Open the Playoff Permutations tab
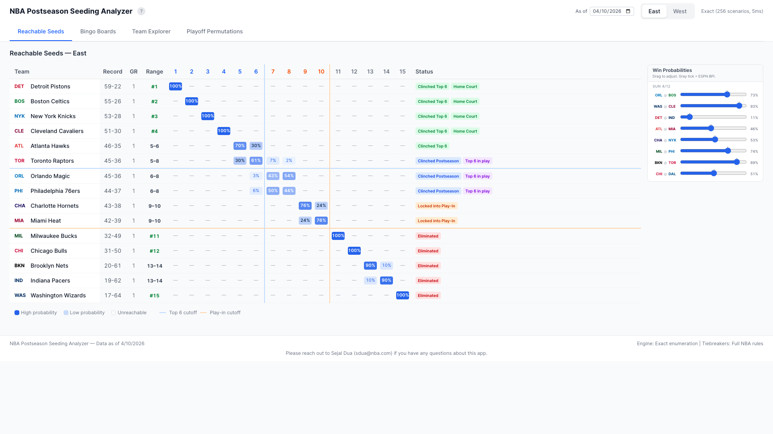Image resolution: width=773 pixels, height=434 pixels. pos(215,31)
